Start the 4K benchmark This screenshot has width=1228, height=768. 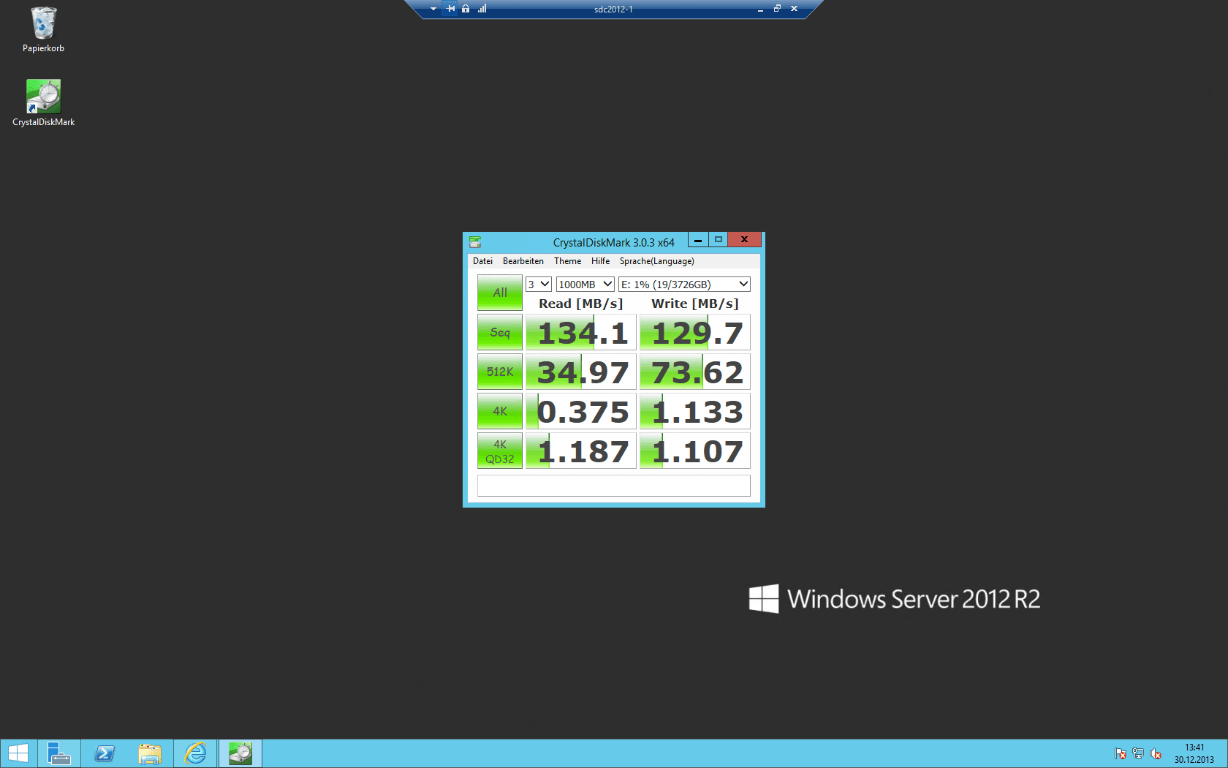click(500, 411)
